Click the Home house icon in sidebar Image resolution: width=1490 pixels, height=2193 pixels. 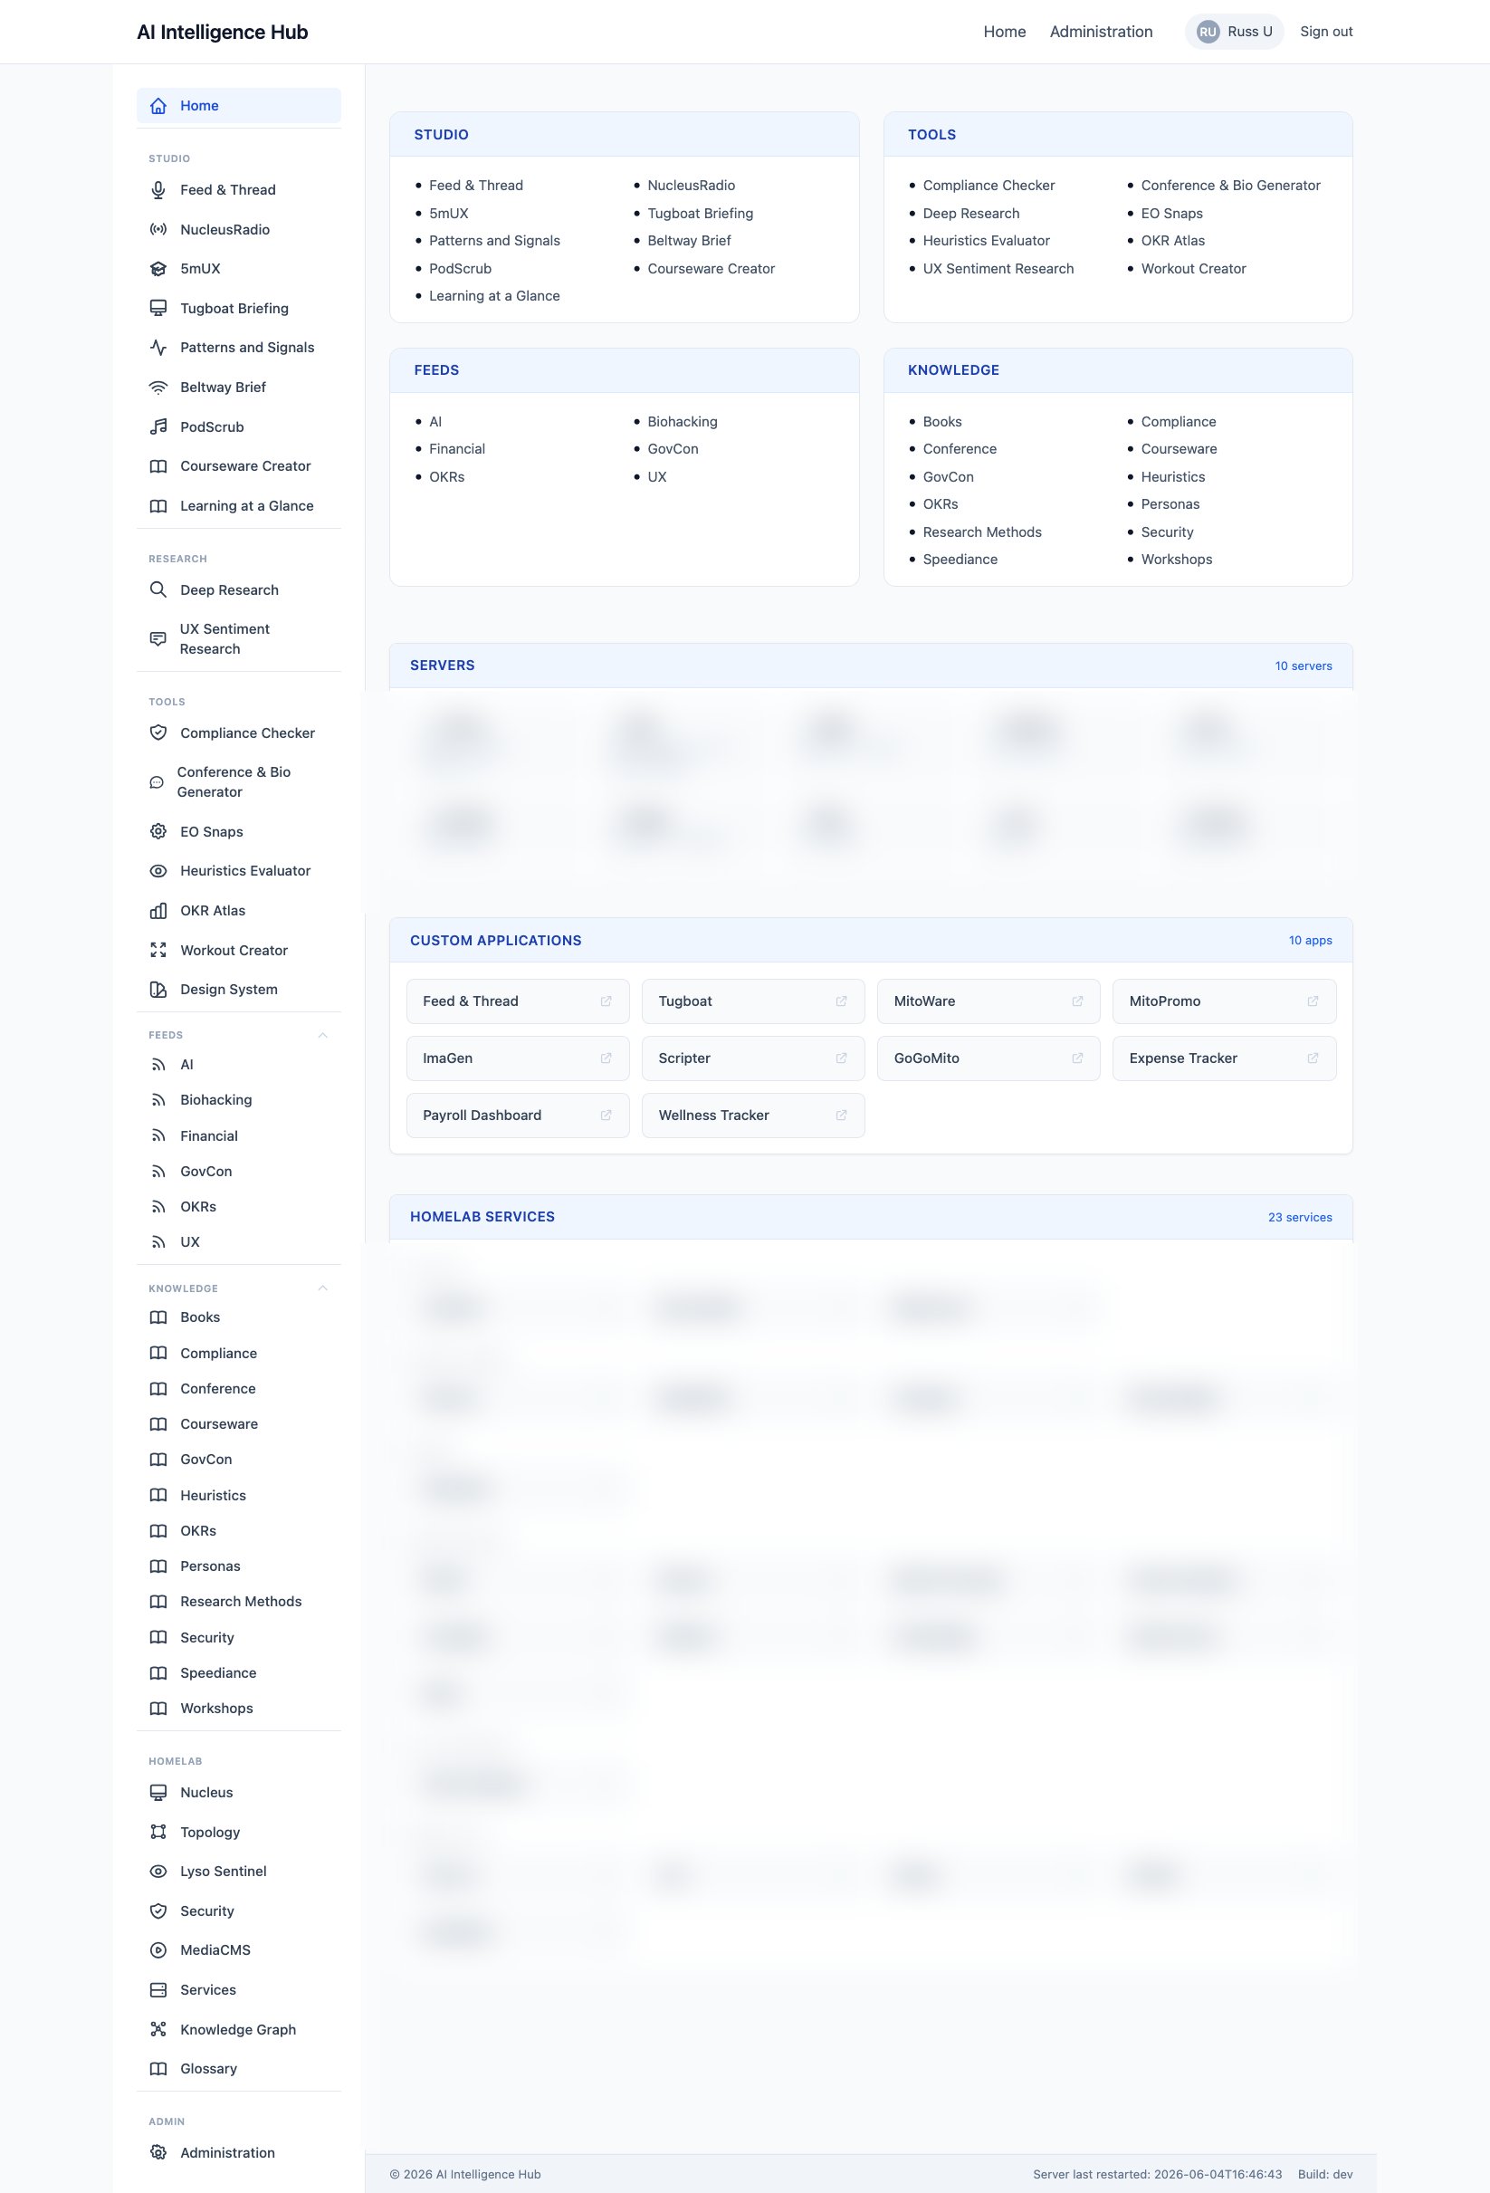tap(158, 106)
